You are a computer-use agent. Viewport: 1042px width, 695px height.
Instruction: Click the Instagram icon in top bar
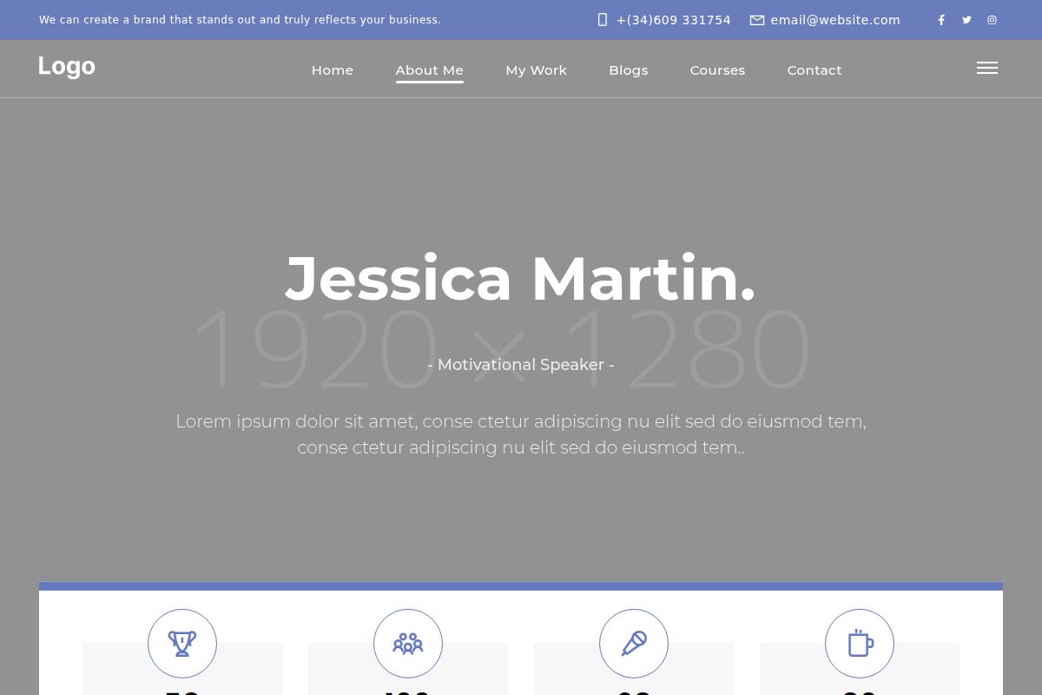click(992, 20)
